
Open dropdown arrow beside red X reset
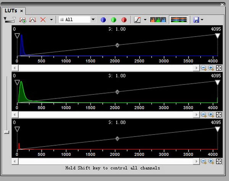coord(51,19)
